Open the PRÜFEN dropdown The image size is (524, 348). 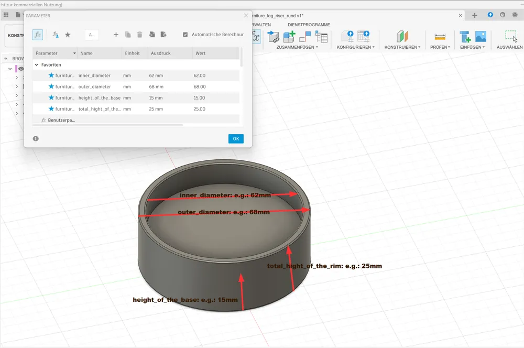[440, 47]
